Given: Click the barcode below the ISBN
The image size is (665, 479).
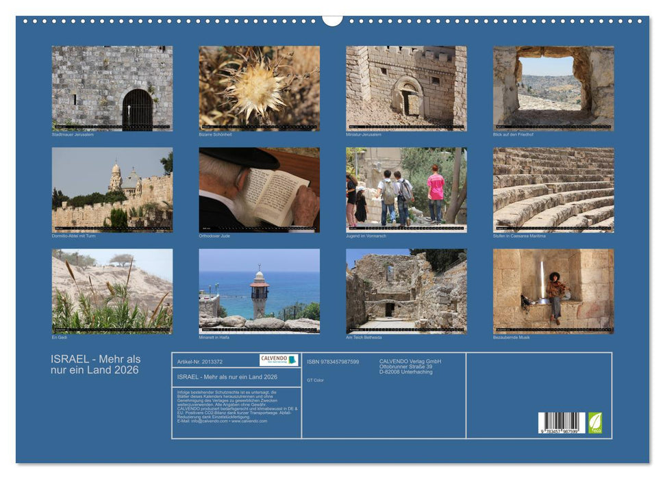Looking at the screenshot, I should (560, 422).
